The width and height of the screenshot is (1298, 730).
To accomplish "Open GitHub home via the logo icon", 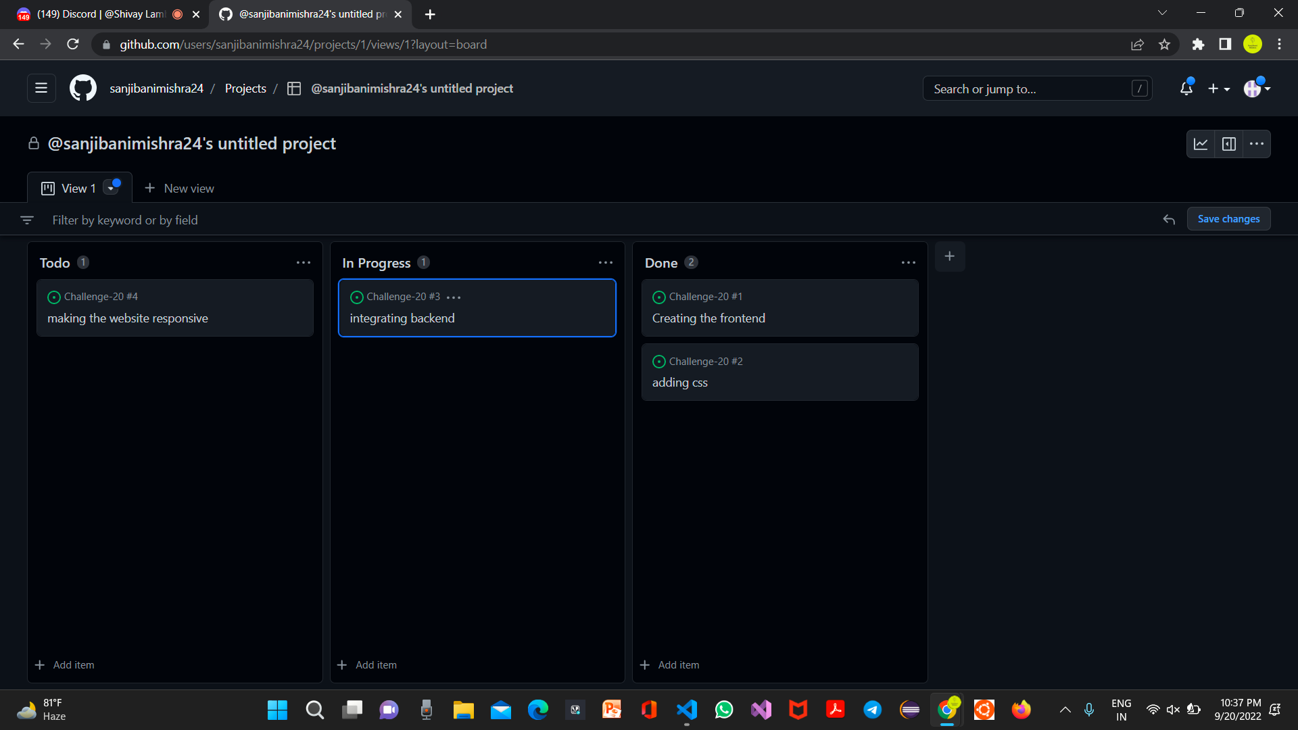I will point(82,88).
